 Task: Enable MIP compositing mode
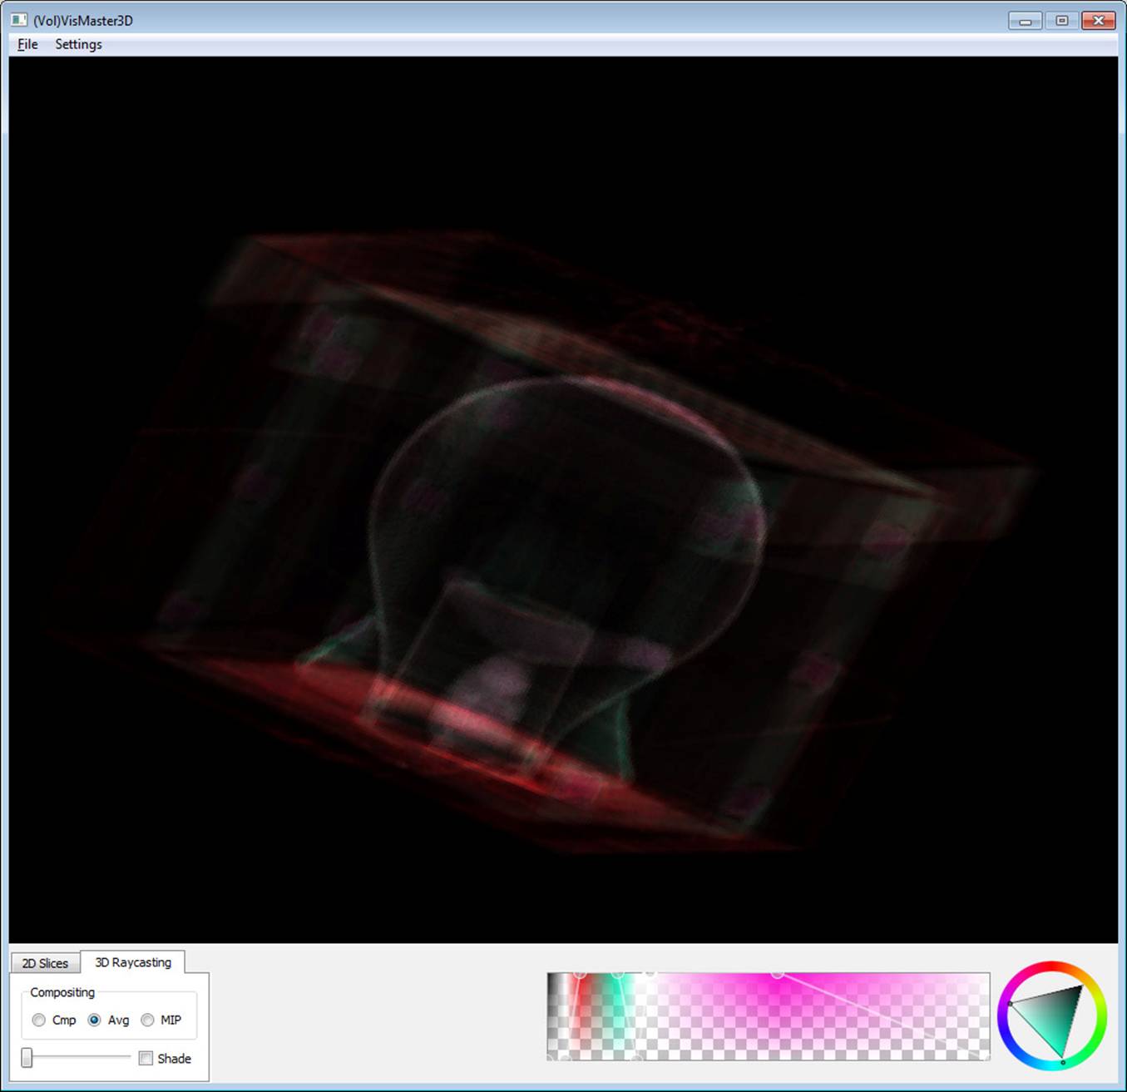[148, 1020]
